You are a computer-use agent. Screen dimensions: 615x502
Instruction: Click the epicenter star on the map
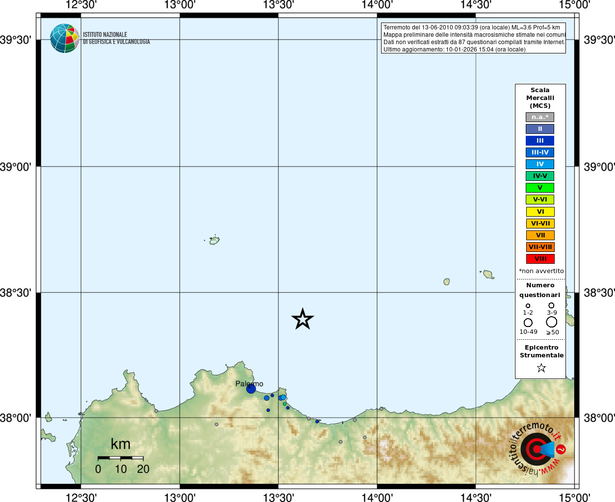pos(303,319)
